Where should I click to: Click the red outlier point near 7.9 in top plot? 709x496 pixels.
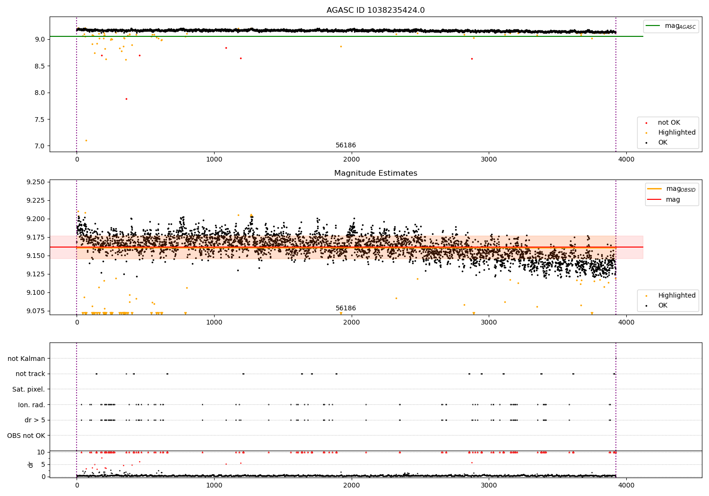coord(126,99)
